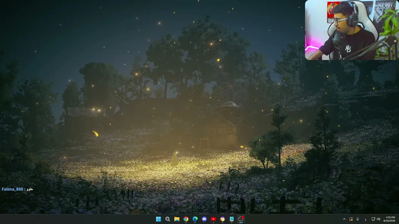Open Notepad from the taskbar

(x=232, y=219)
